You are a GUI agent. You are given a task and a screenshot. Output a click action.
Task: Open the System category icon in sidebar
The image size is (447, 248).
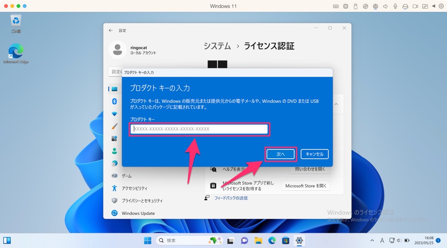click(114, 89)
